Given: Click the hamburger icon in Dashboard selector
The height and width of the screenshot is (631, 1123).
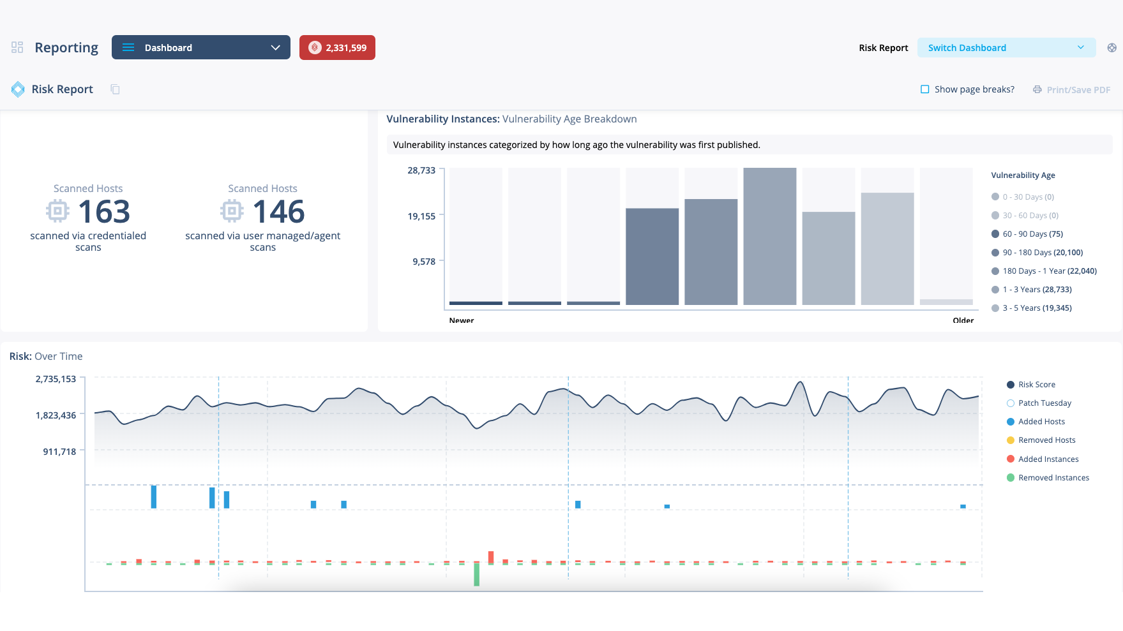Looking at the screenshot, I should click(x=128, y=47).
